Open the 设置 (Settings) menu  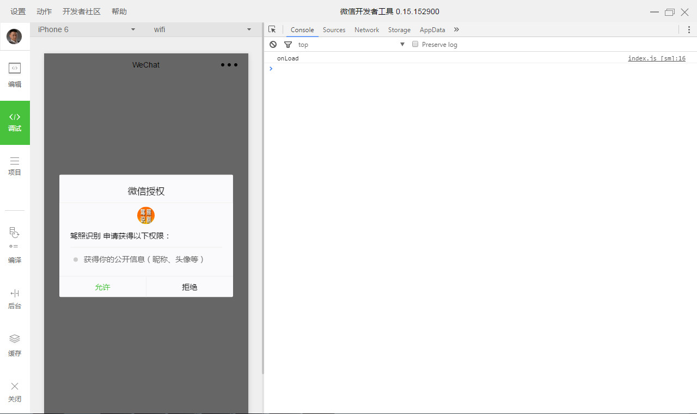tap(18, 11)
